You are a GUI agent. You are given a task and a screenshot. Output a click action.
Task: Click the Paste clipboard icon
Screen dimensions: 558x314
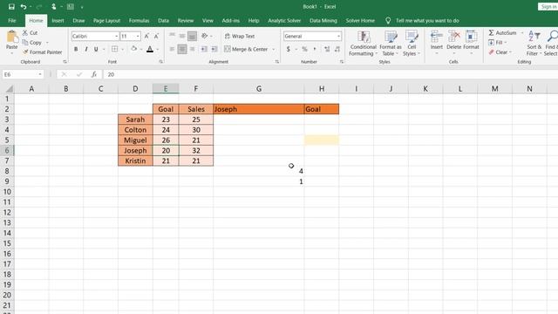(x=11, y=37)
